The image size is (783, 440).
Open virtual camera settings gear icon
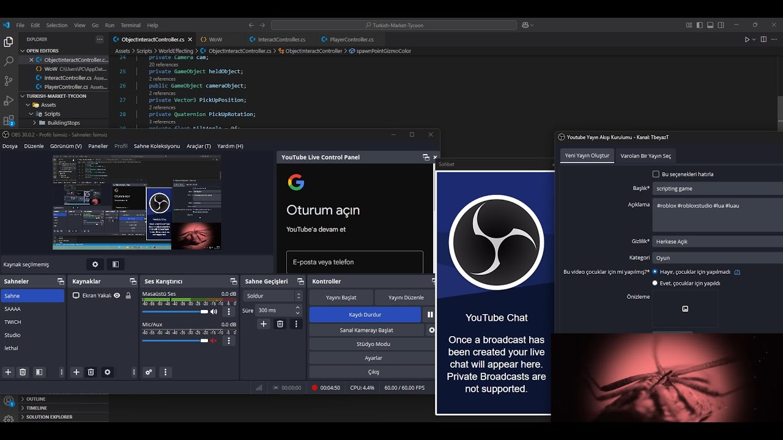click(431, 330)
